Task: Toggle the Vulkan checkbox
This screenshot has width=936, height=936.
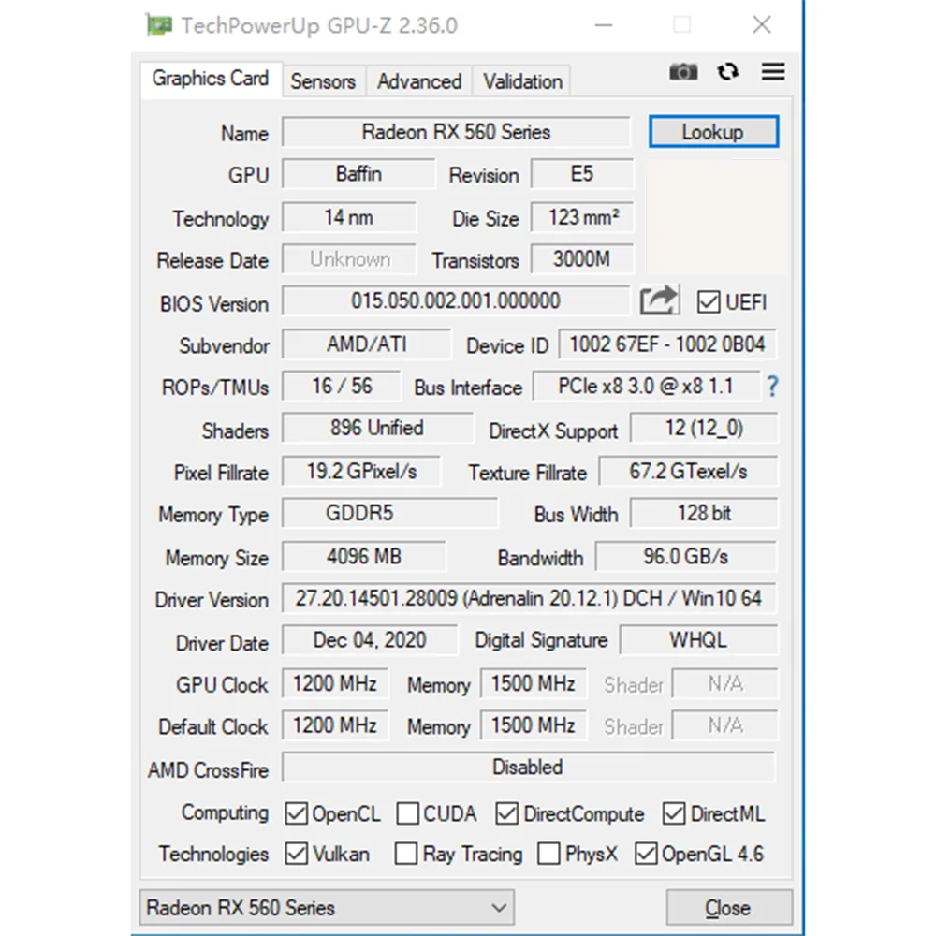Action: point(296,854)
